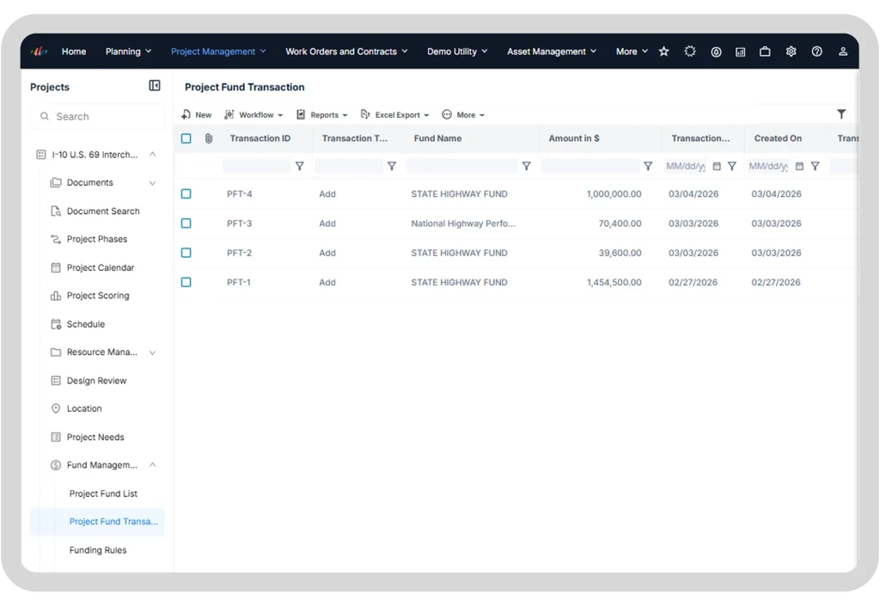This screenshot has height=606, width=880.
Task: Click the app logo icon
Action: [x=39, y=52]
